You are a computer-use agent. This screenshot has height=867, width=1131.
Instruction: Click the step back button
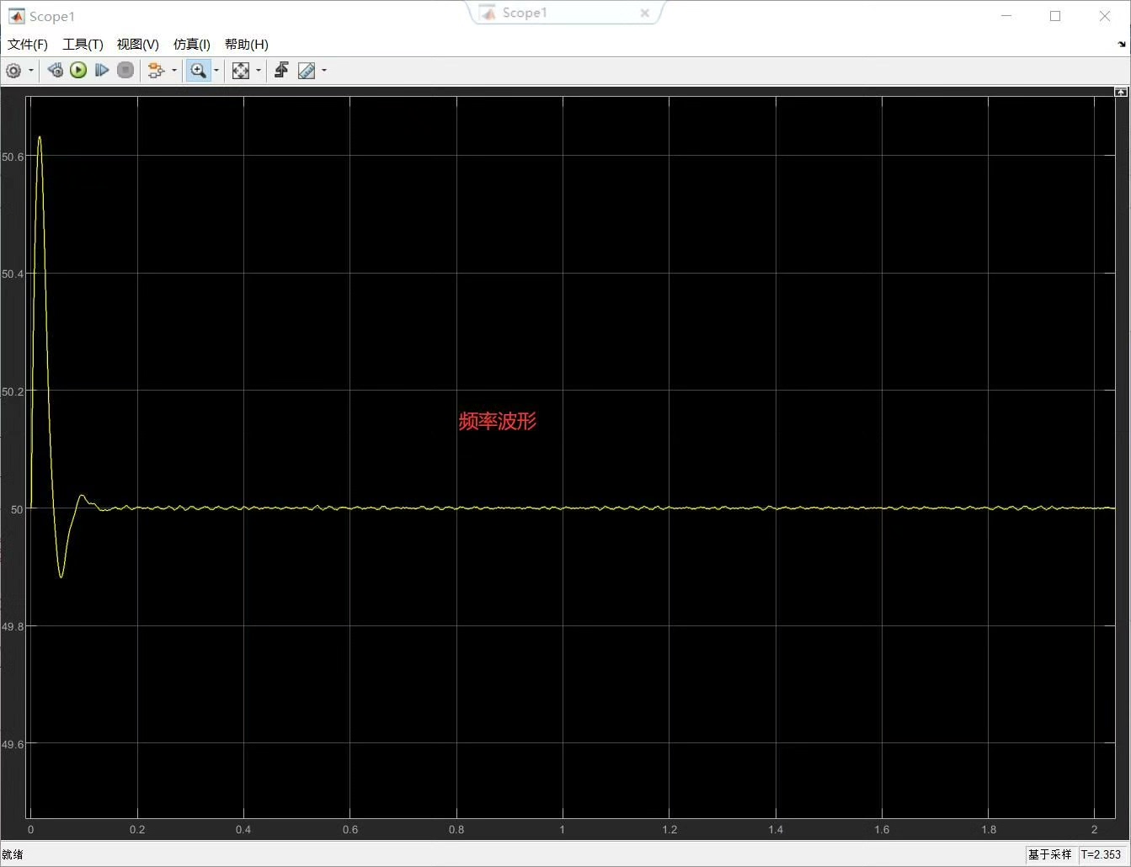pos(56,71)
